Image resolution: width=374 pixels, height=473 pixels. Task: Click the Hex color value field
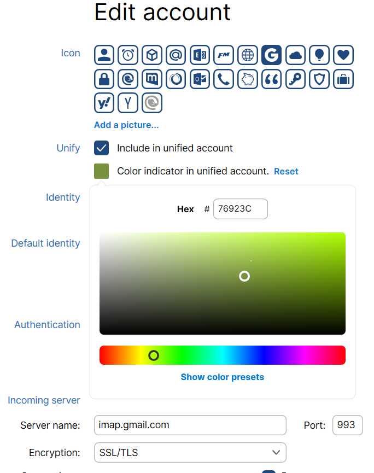coord(241,209)
